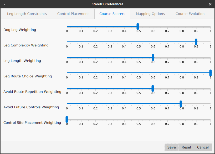The width and height of the screenshot is (215, 154).
Task: Set Dog Leg Weighting slider to 0.8
Action: (x=182, y=26)
